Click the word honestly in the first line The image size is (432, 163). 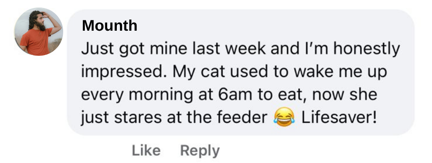click(x=366, y=49)
